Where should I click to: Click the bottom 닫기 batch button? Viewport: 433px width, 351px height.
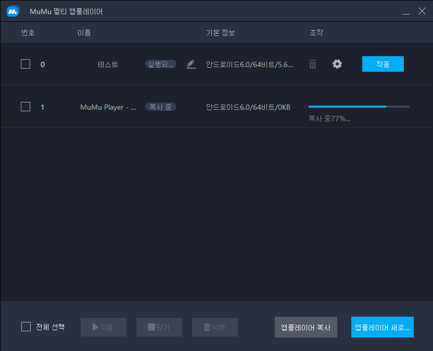click(x=159, y=327)
